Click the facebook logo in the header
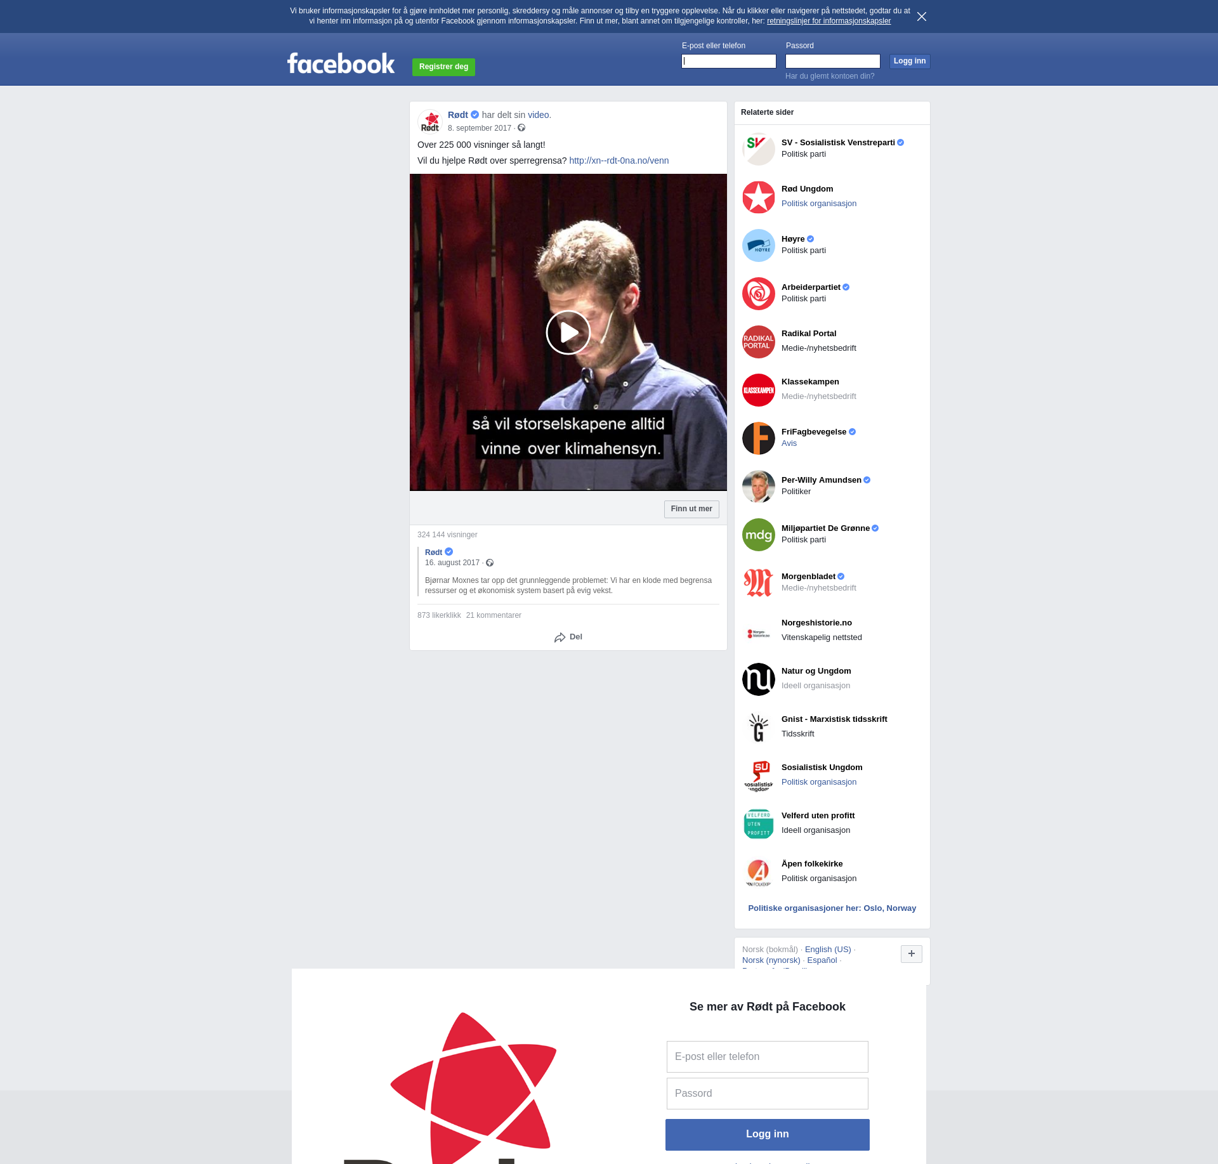 [x=341, y=63]
